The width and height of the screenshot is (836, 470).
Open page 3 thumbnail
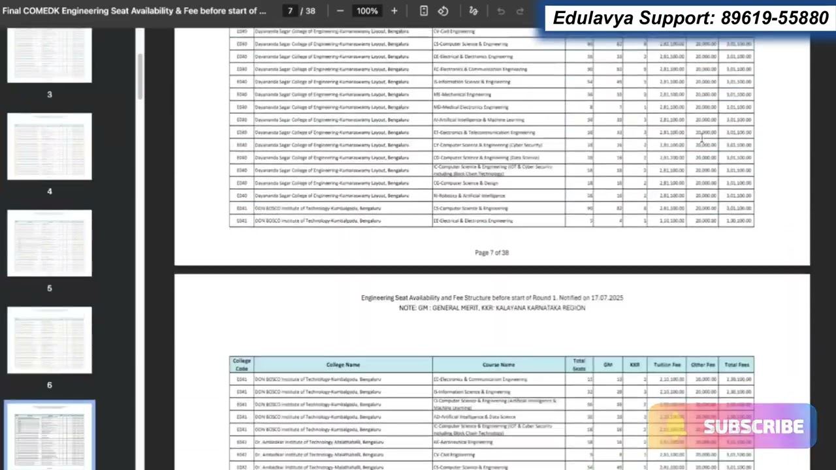(x=50, y=55)
